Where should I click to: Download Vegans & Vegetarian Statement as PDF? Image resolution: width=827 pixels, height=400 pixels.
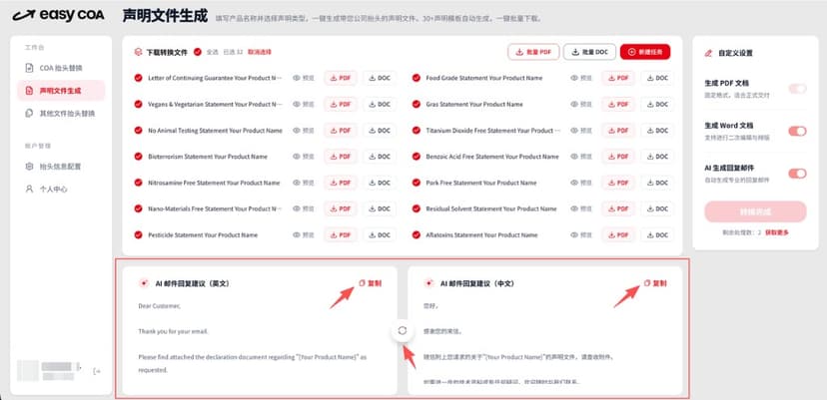[x=341, y=105]
